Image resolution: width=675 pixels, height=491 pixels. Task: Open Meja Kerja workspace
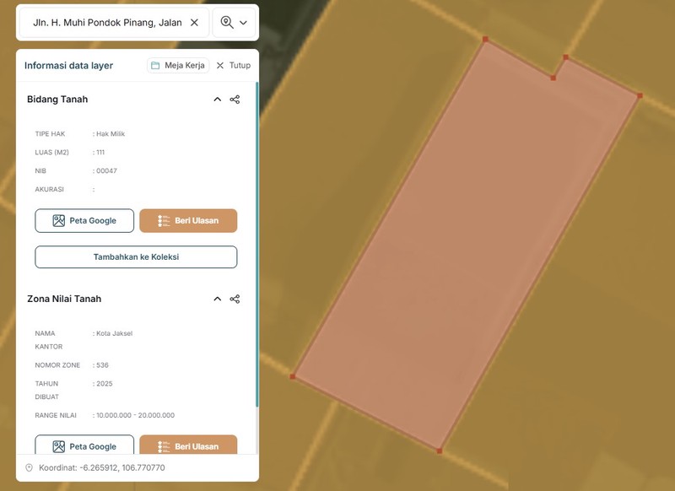(178, 66)
